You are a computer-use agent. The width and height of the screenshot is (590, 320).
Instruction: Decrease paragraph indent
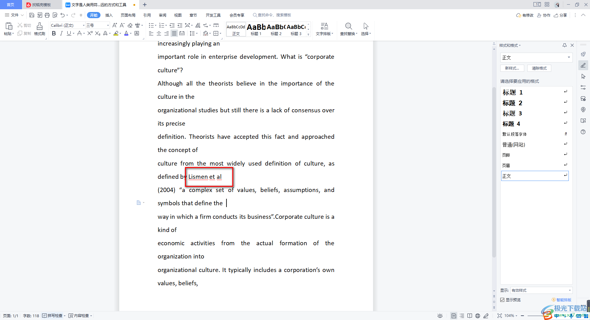(x=172, y=25)
